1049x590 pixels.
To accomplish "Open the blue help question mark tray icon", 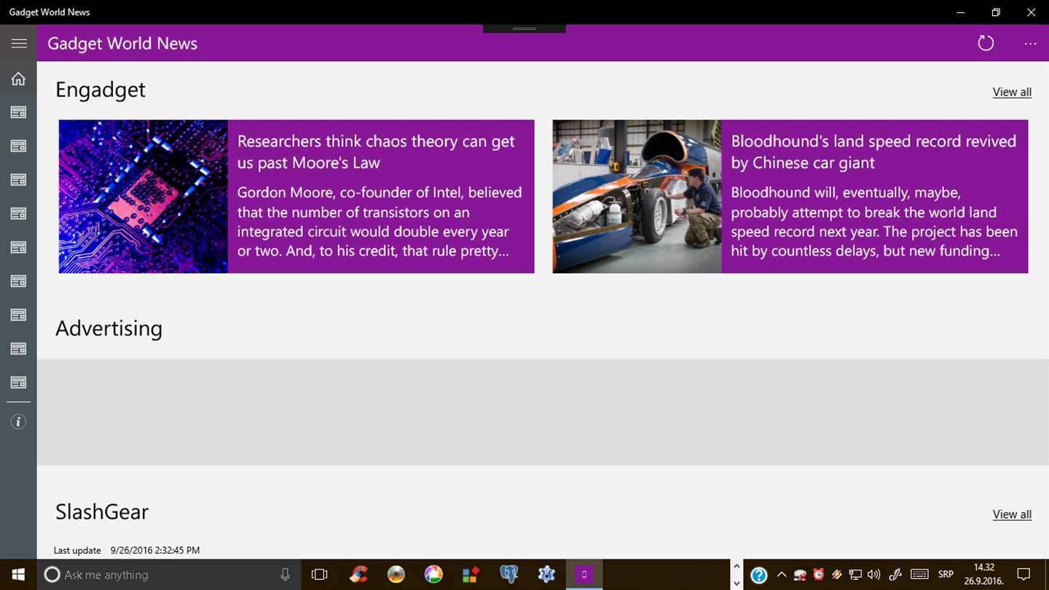I will [x=758, y=575].
